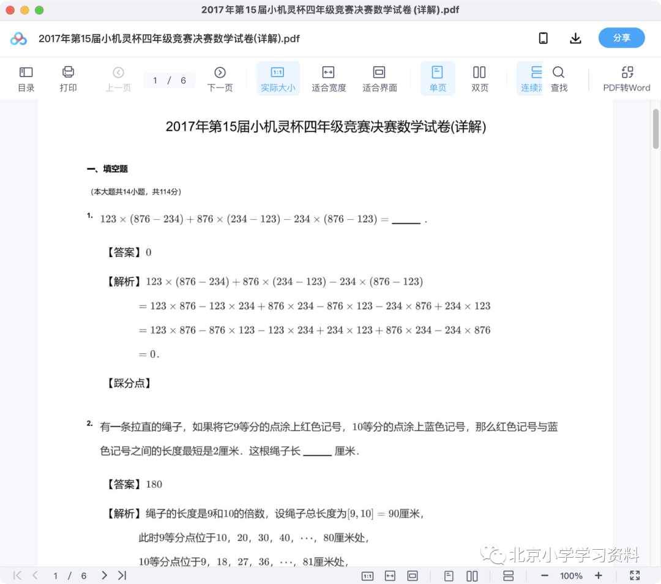Jump to first page in bottom bar
Viewport: 661px width, 584px height.
click(17, 575)
